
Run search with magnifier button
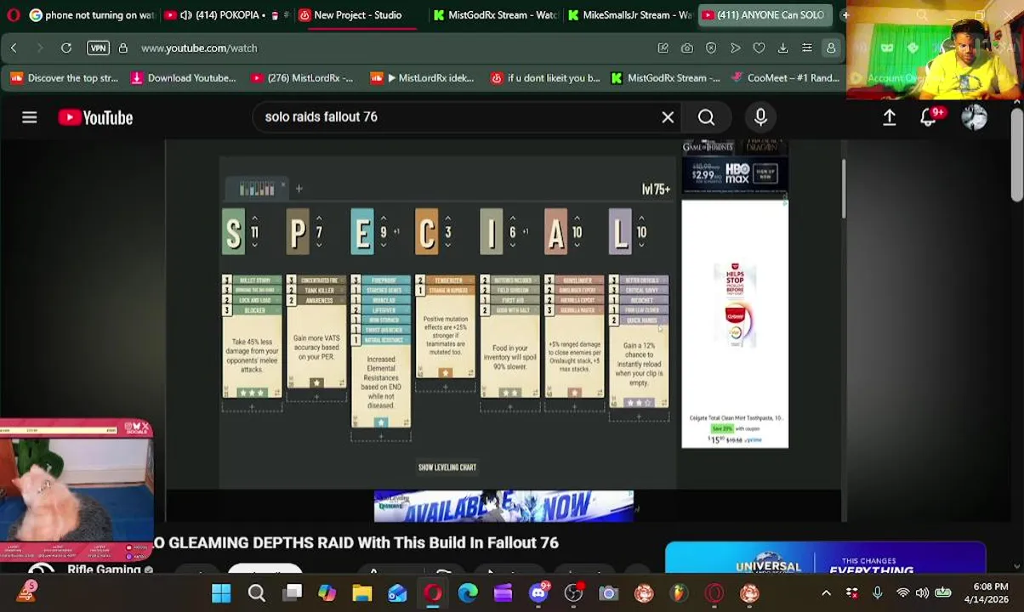coord(706,117)
